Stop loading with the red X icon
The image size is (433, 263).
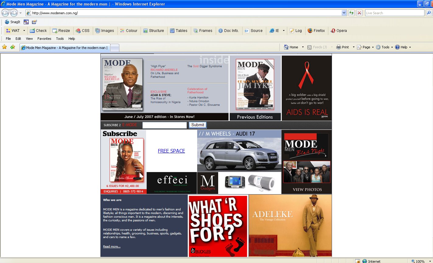click(x=359, y=13)
